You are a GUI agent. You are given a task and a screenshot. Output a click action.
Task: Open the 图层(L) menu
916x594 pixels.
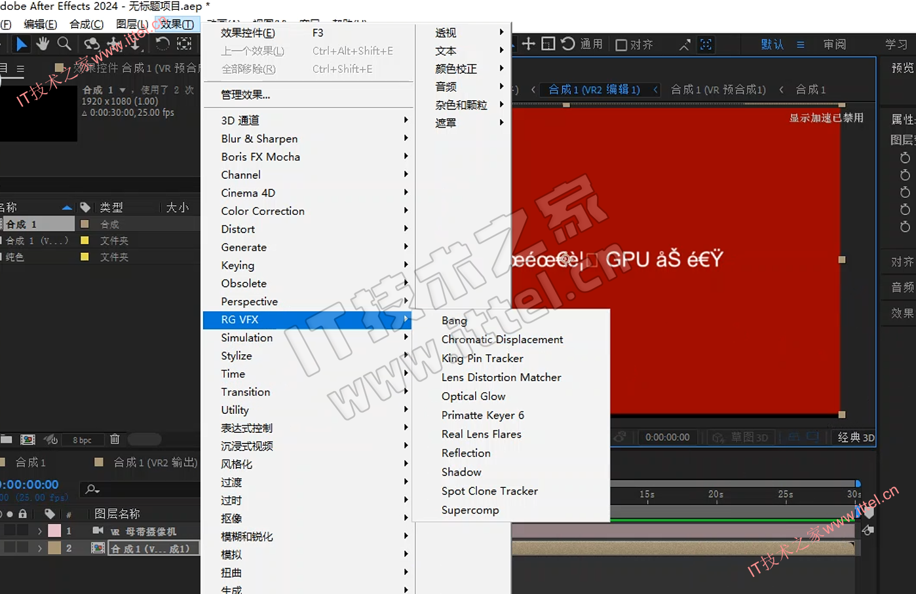[132, 24]
